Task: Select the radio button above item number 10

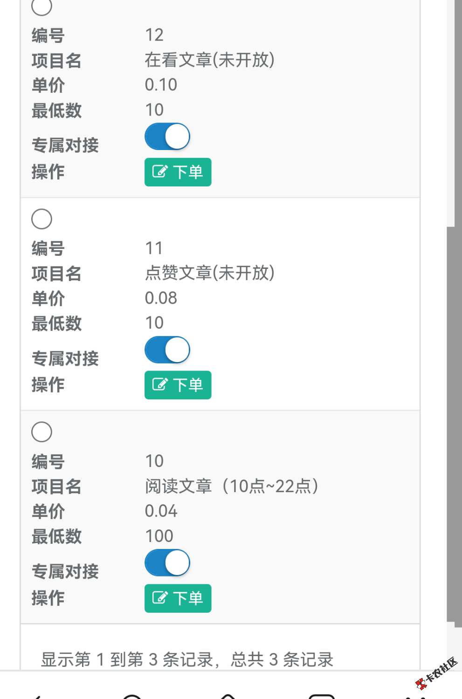Action: pyautogui.click(x=41, y=432)
